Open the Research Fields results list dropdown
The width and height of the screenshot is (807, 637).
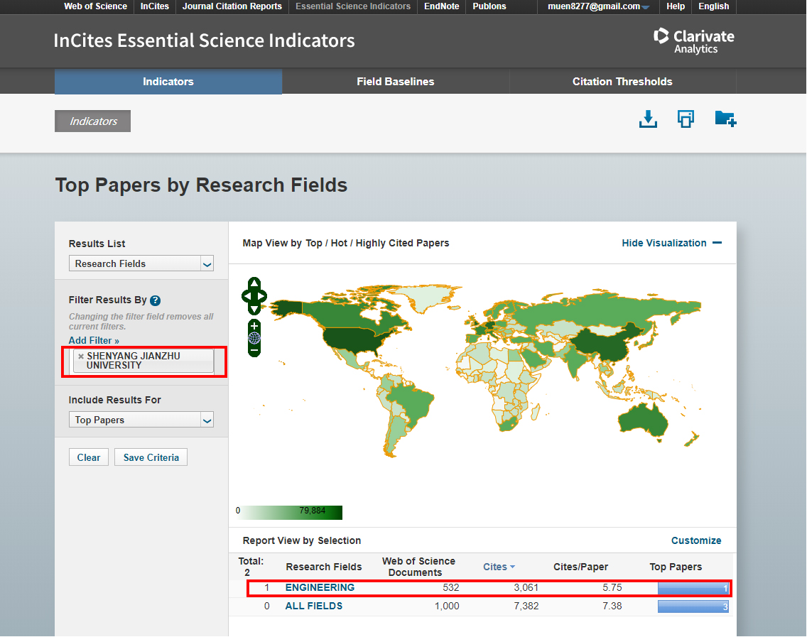141,263
